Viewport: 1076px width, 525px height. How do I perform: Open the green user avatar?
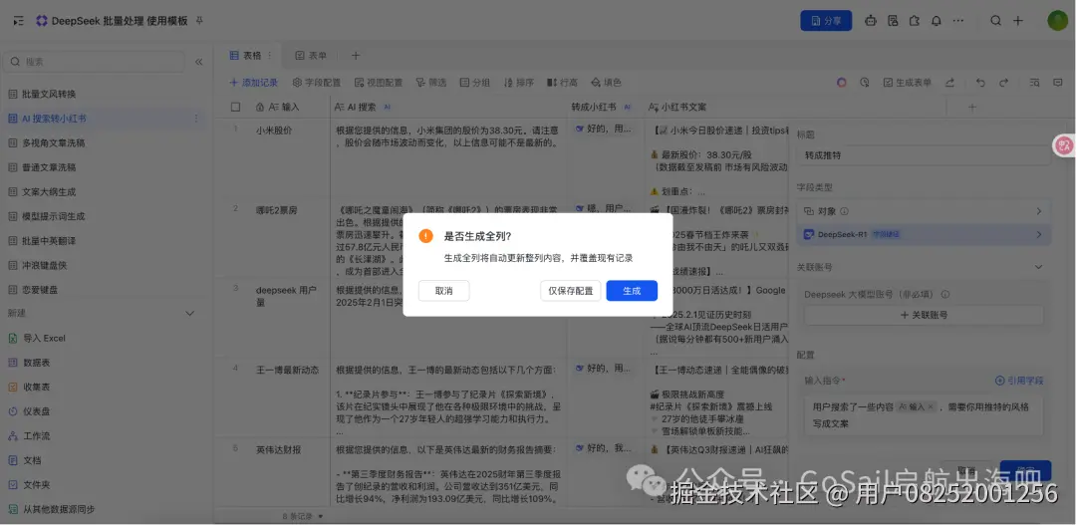point(1057,21)
